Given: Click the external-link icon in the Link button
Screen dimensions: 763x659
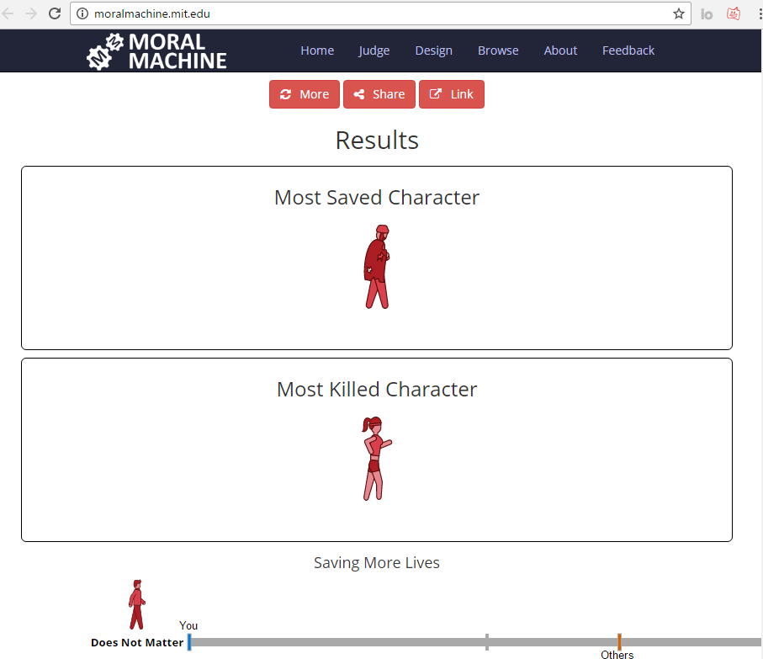Looking at the screenshot, I should click(x=435, y=93).
